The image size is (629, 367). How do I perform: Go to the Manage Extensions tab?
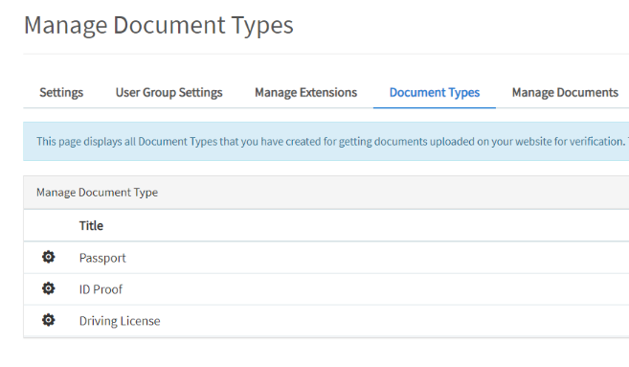305,92
